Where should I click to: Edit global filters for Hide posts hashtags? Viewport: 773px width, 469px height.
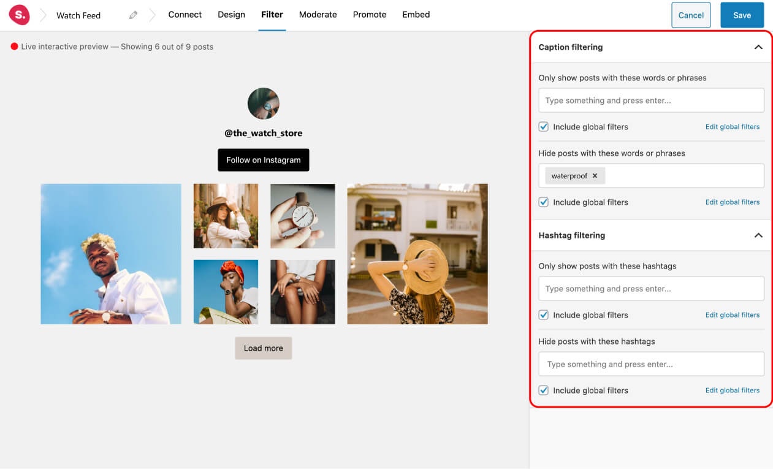coord(732,391)
